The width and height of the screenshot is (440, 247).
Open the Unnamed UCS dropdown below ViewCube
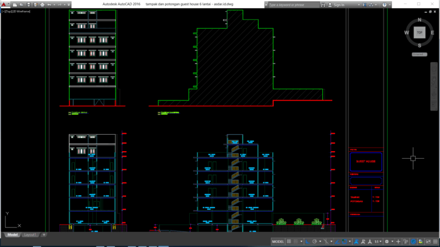419,54
